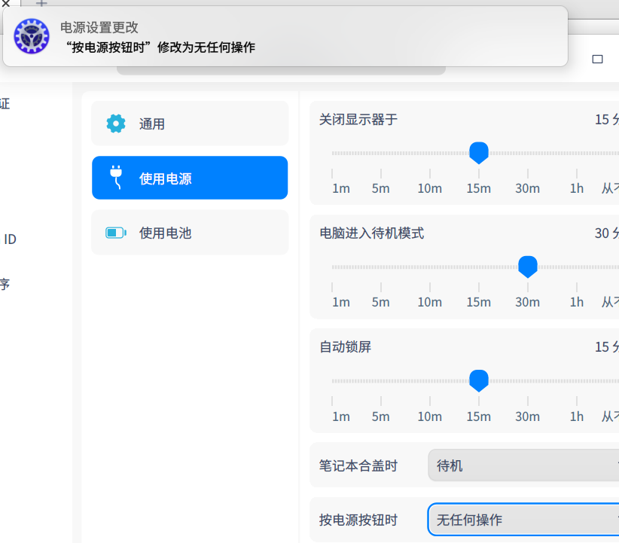Image resolution: width=619 pixels, height=543 pixels.
Task: Open the 通用 power settings page
Action: (190, 124)
